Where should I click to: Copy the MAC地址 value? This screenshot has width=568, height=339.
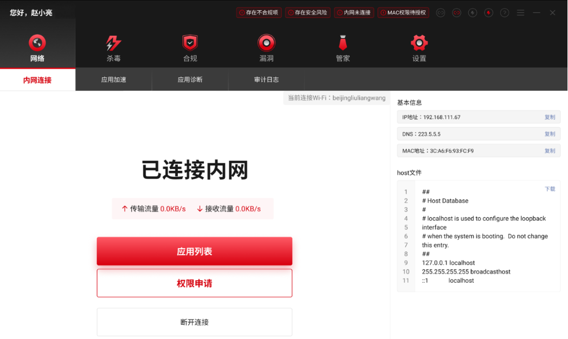(550, 151)
